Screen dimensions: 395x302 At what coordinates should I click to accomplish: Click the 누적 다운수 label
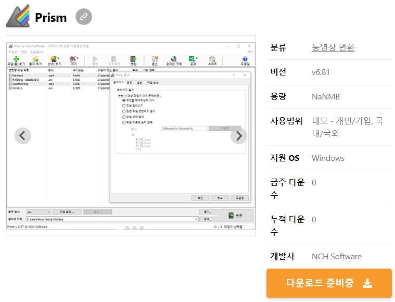pyautogui.click(x=287, y=225)
